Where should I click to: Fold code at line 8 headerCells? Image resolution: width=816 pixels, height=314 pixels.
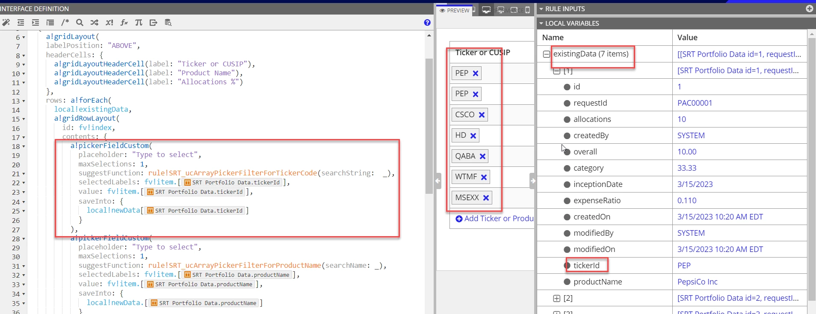pos(24,56)
